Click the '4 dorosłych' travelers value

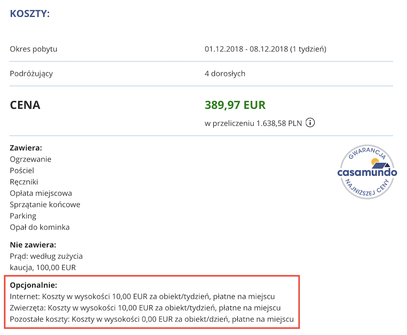click(x=225, y=74)
